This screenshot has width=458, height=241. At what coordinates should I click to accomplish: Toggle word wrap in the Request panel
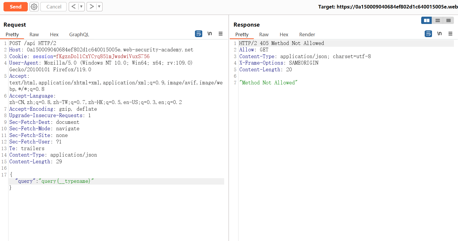pos(198,34)
